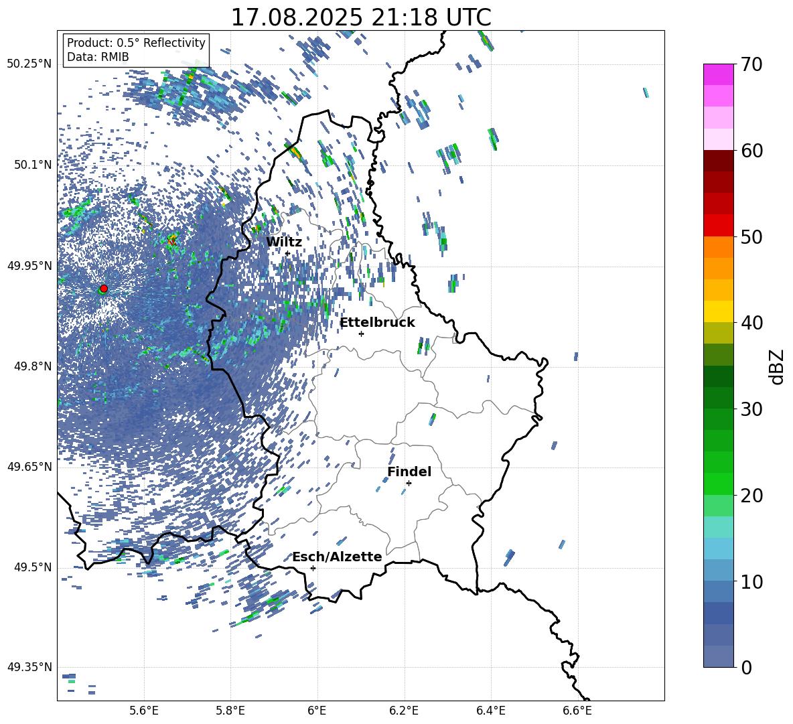
Task: Click the Ettelbruck city label
Action: point(377,323)
